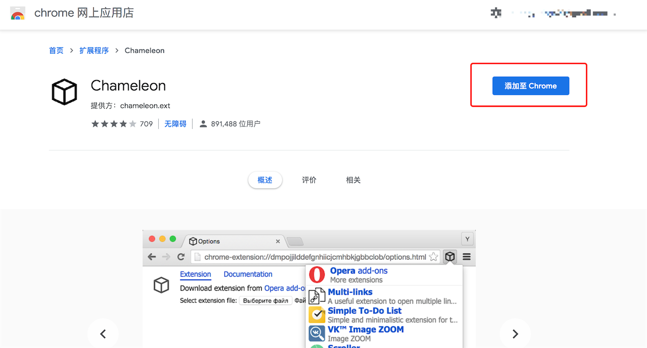The height and width of the screenshot is (348, 647).
Task: Click the cube extension icon in preview toolbar
Action: [x=450, y=256]
